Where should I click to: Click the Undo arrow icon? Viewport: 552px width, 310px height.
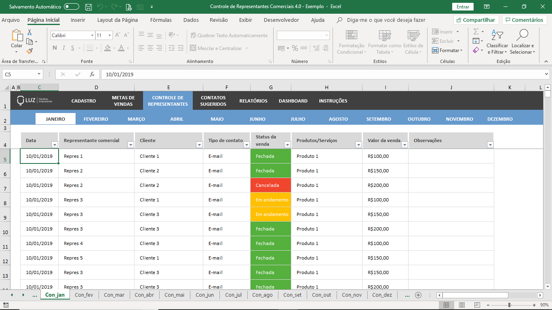click(x=100, y=7)
